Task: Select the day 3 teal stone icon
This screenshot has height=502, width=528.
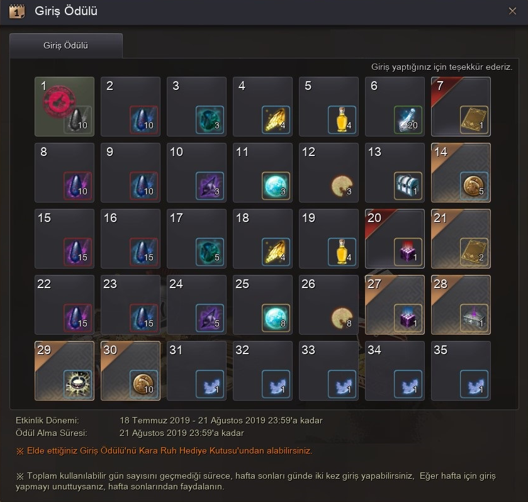Action: [210, 120]
